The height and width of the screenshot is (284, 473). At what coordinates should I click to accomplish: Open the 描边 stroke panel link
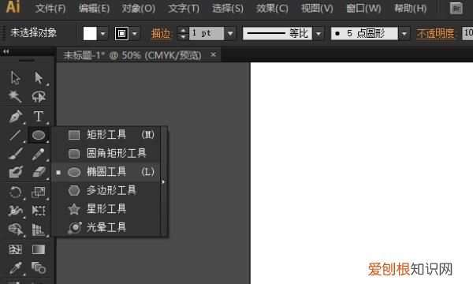pos(161,33)
